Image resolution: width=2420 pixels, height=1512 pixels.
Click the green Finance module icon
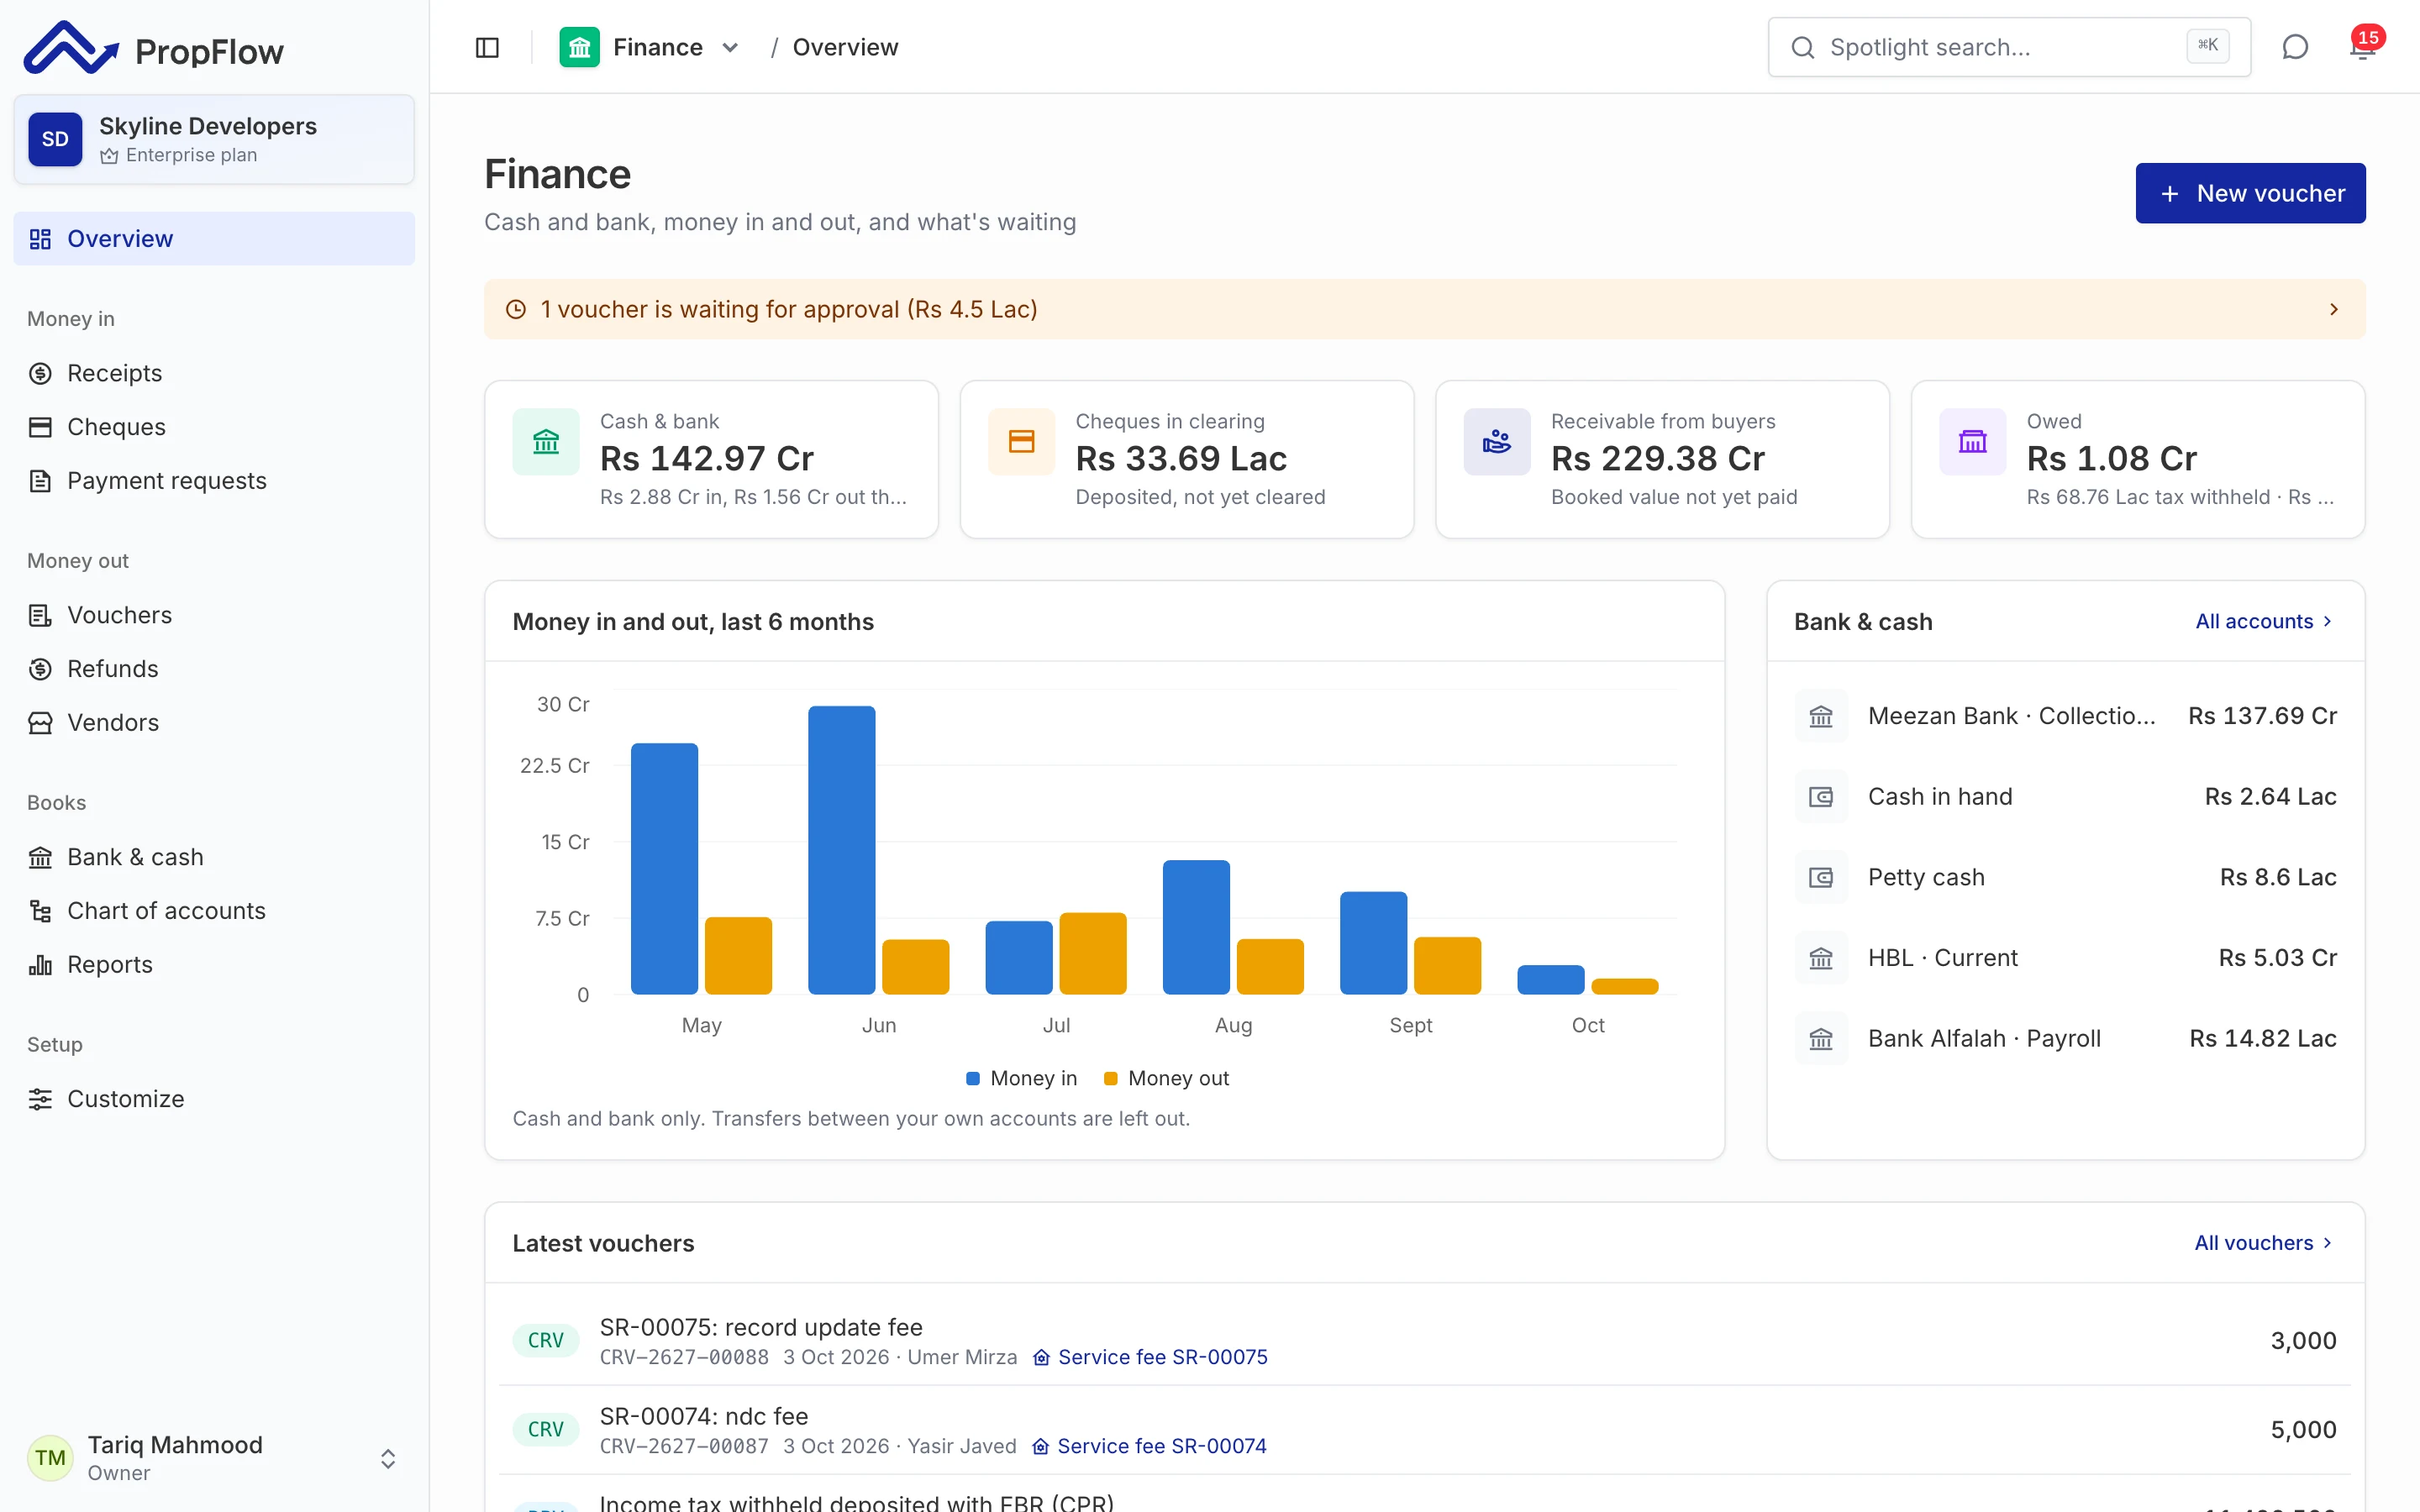point(579,47)
